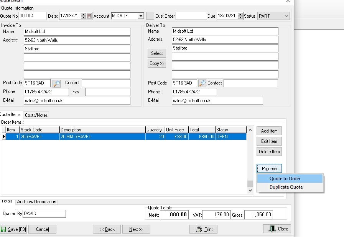Image resolution: width=344 pixels, height=237 pixels.
Task: Decrease the Date value with down arrow
Action: [x=83, y=18]
